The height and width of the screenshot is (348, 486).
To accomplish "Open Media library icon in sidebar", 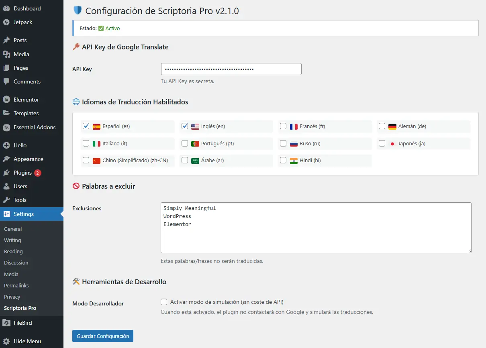I will pyautogui.click(x=6, y=54).
